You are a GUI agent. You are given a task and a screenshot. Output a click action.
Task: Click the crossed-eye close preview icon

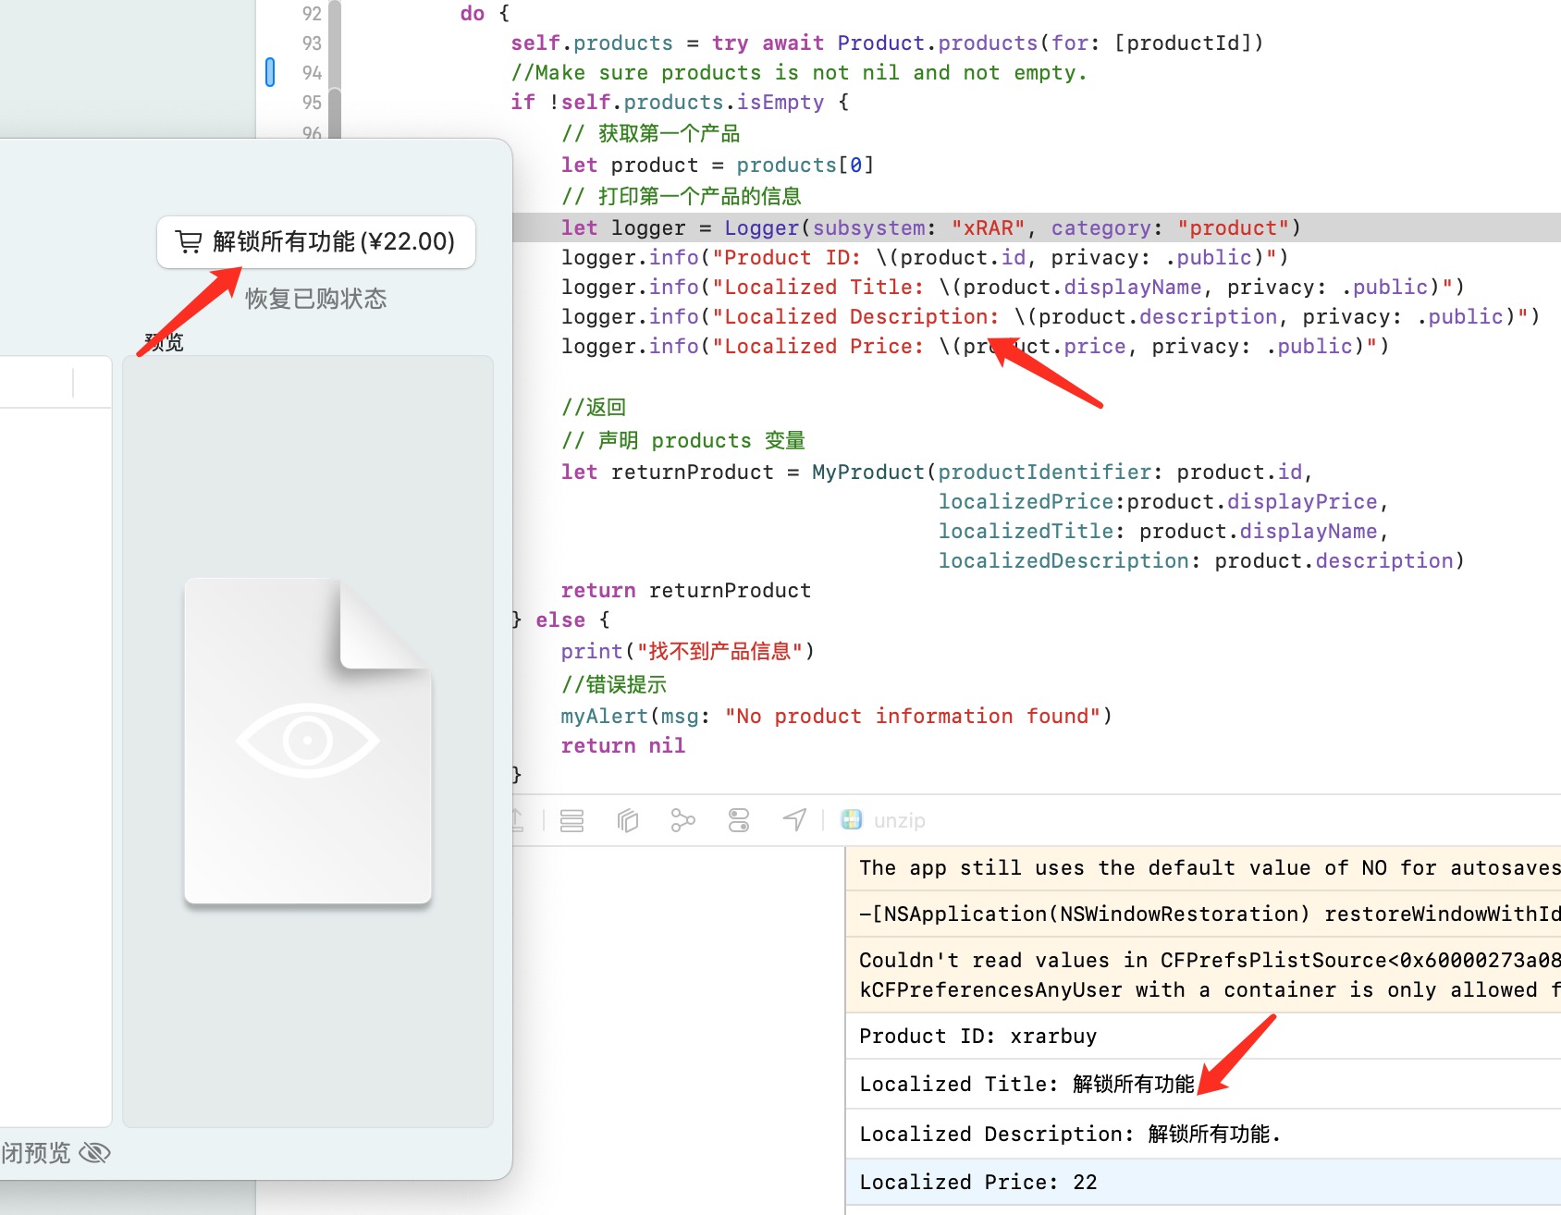[x=95, y=1152]
